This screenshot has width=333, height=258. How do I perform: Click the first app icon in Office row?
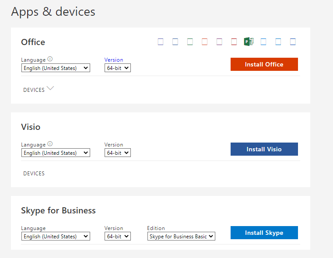click(161, 42)
